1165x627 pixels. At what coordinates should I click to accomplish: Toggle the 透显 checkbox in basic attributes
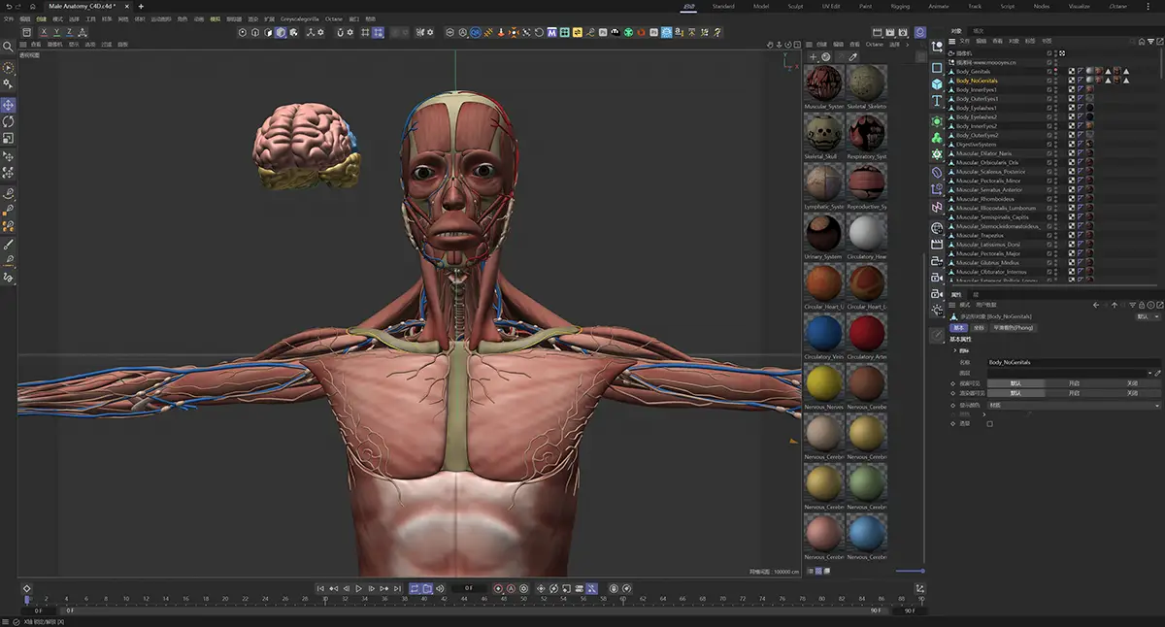[989, 424]
